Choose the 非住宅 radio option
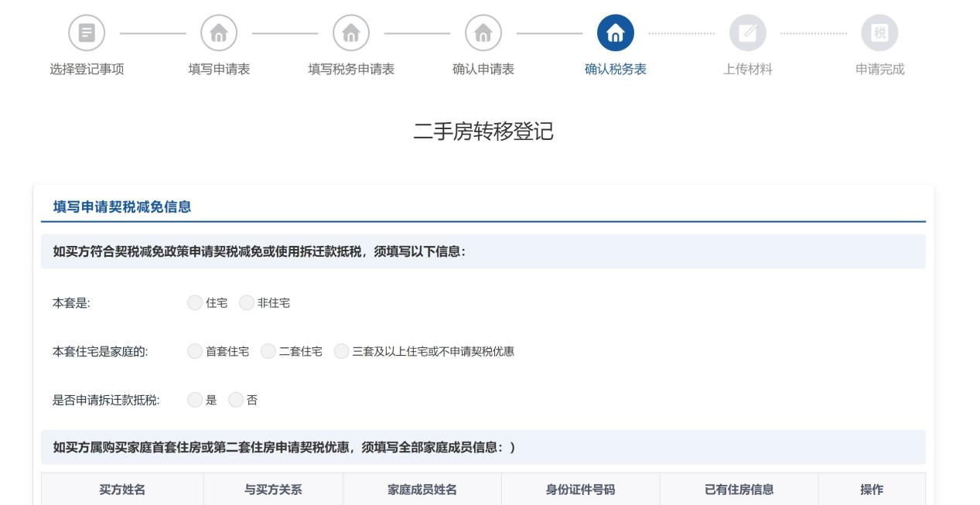Viewport: 980px width, 505px height. tap(246, 303)
